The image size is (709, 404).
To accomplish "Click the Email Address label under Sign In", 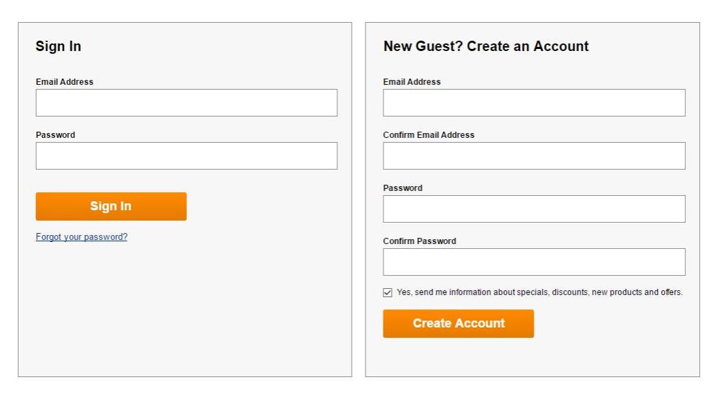I will (x=64, y=82).
